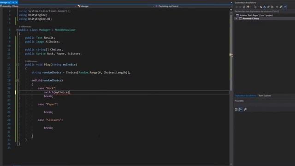Open Properties wrench icon in Solution Explorer toolbar
This screenshot has height=166, width=295.
tap(281, 7)
